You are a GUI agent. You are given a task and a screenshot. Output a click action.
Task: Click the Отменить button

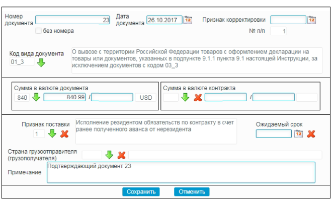192,191
